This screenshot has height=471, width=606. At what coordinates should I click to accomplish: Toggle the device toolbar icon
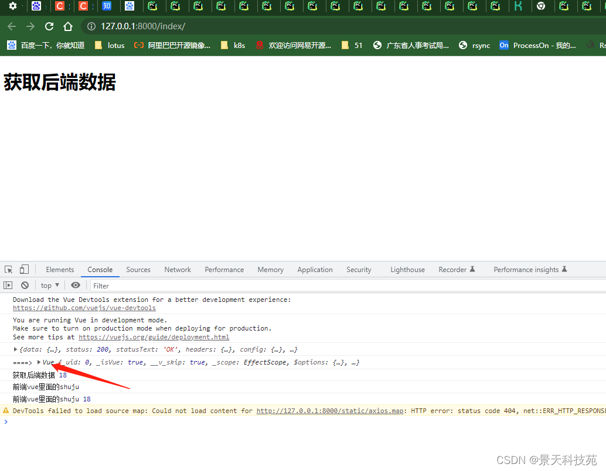click(x=24, y=269)
